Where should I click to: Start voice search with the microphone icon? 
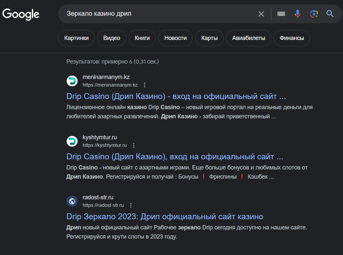298,14
